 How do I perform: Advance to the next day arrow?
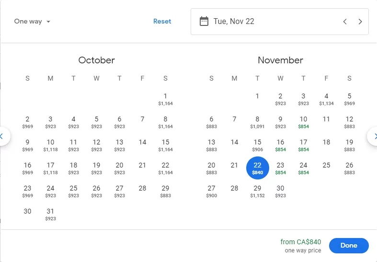click(360, 22)
